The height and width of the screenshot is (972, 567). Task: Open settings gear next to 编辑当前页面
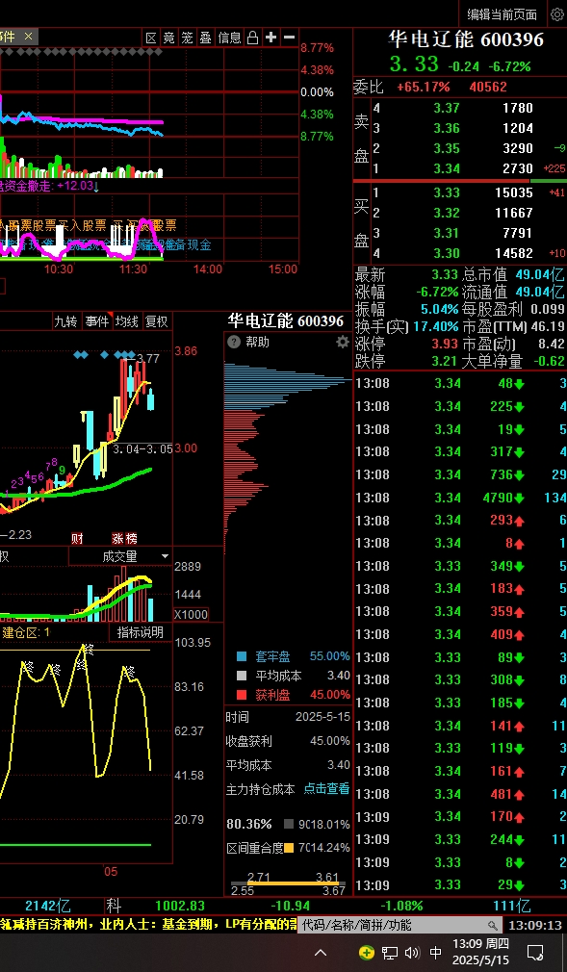point(556,14)
